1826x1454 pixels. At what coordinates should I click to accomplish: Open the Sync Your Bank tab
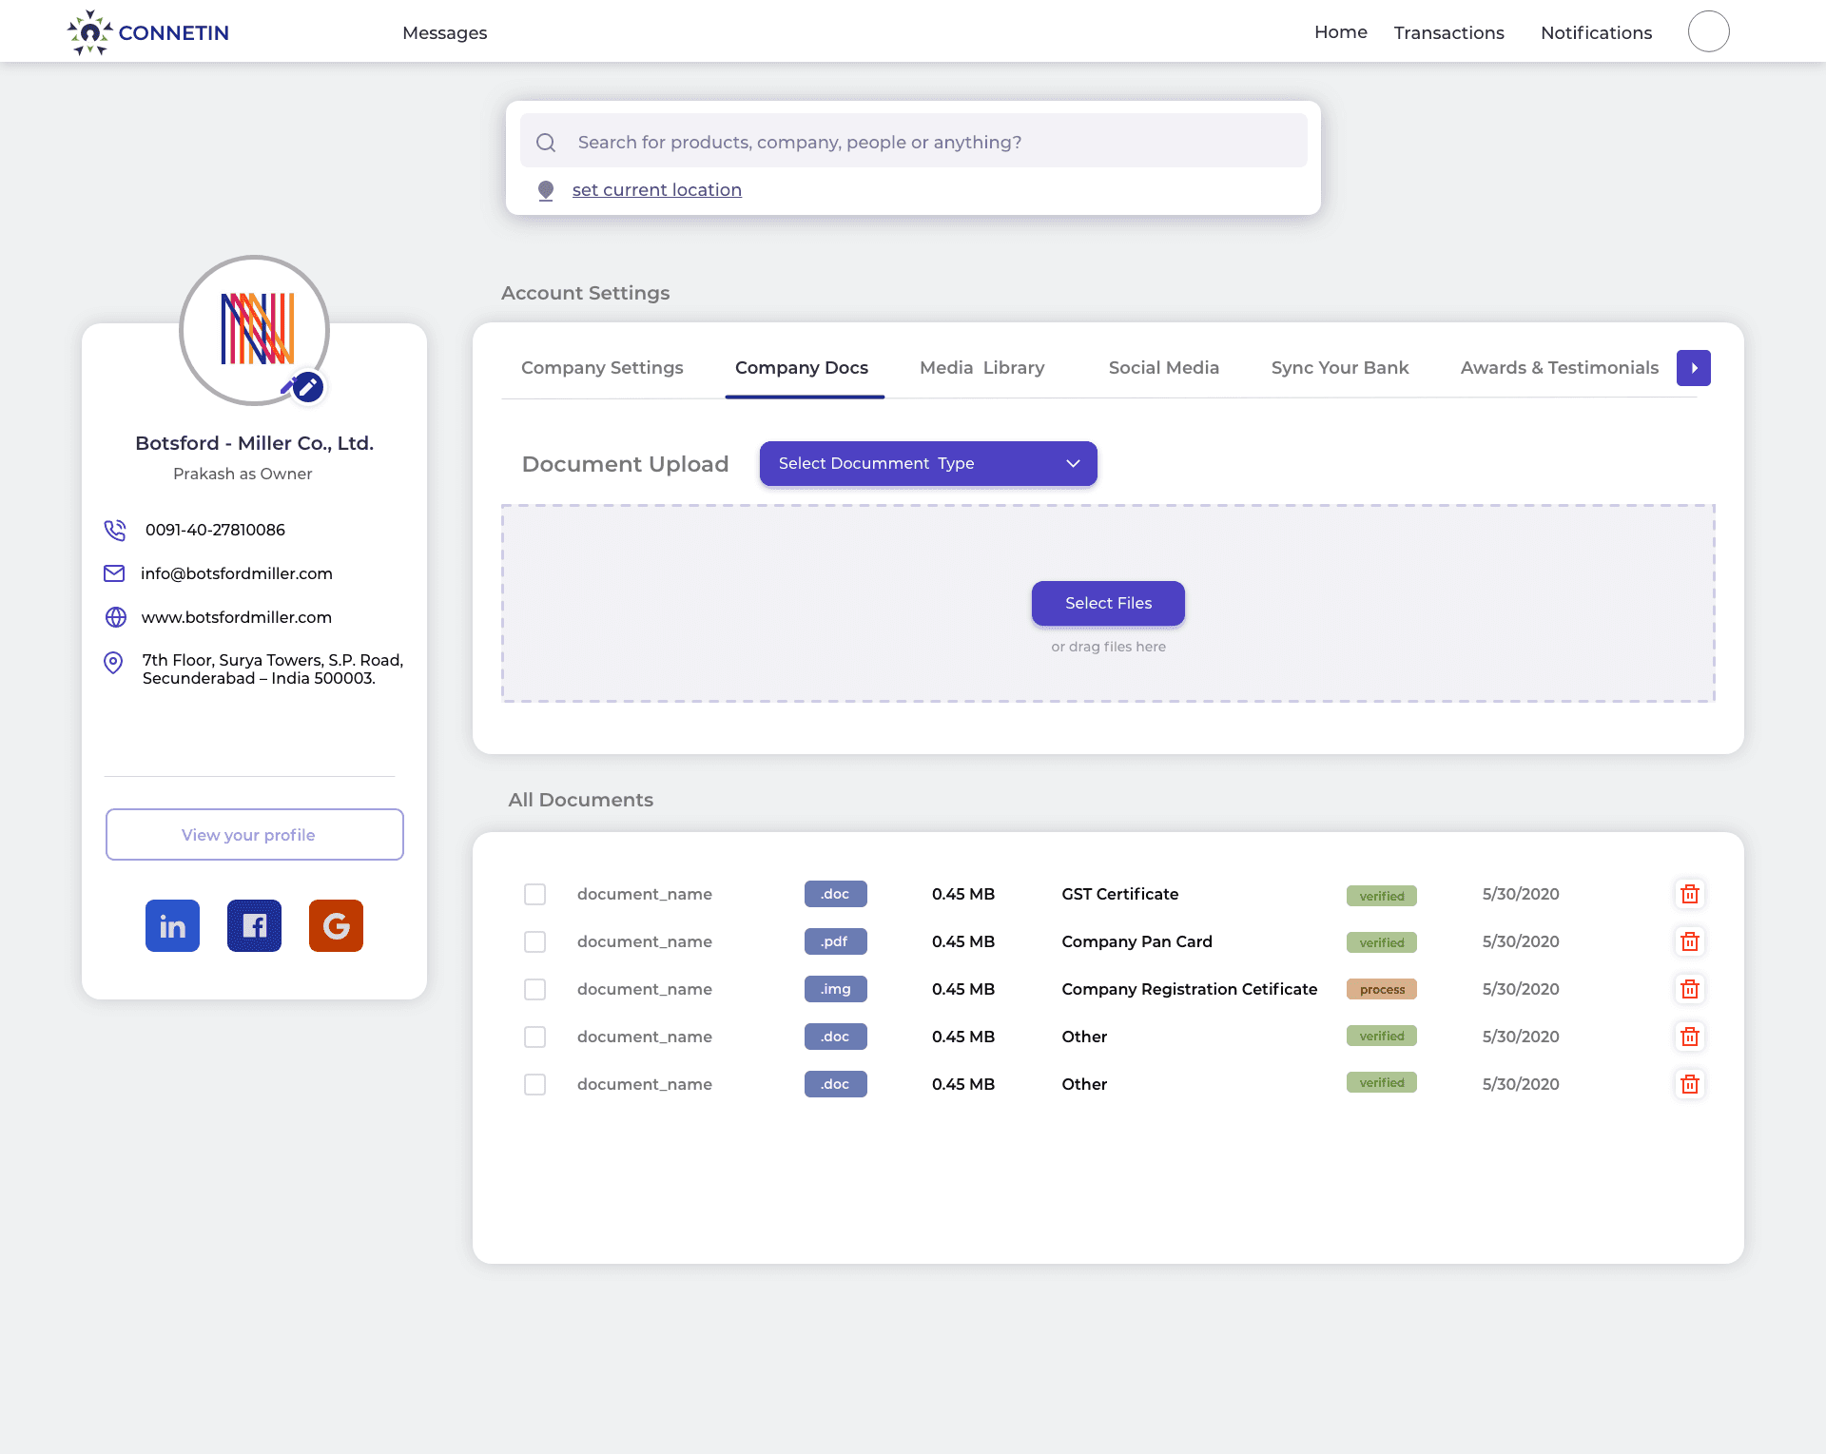(x=1339, y=368)
